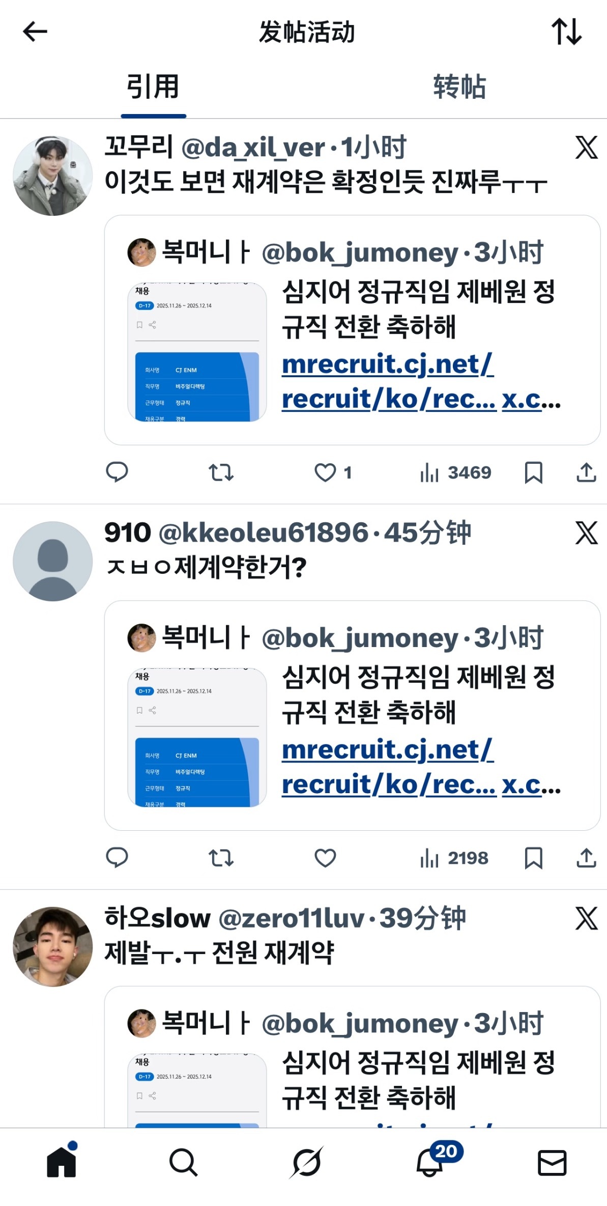The width and height of the screenshot is (607, 1206).
Task: Bookmark the post by 꼬무리
Action: pos(533,472)
